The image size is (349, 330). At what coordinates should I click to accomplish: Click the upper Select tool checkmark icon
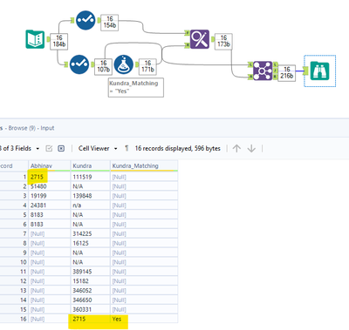[x=86, y=20]
